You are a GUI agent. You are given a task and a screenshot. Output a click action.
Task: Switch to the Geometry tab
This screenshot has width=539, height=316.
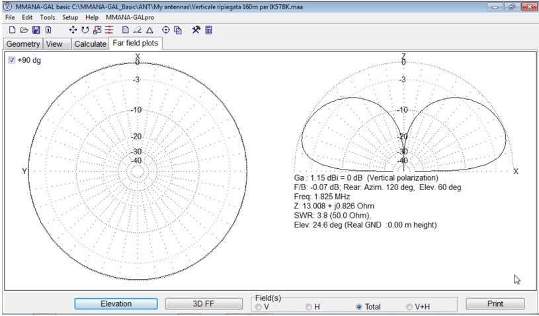23,44
